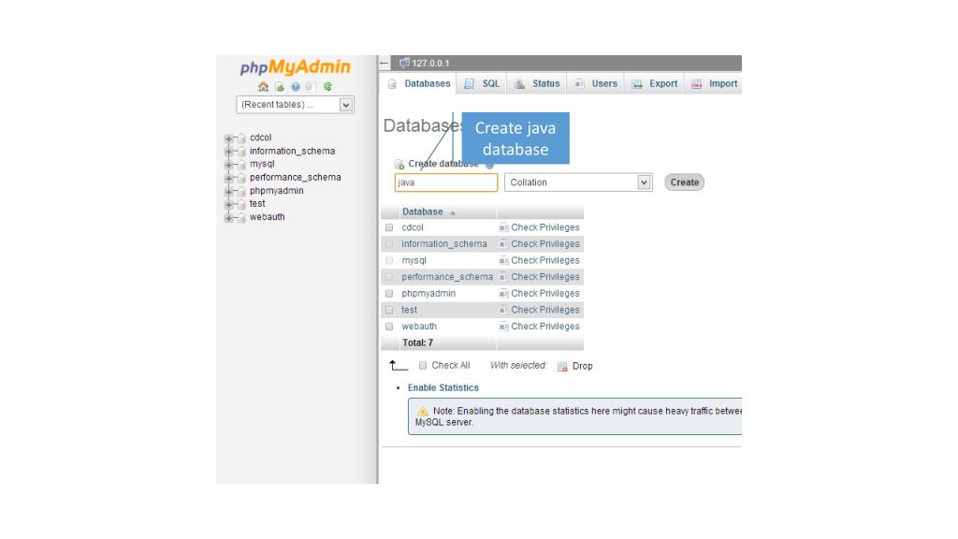Open mysql database from the table
Image resolution: width=958 pixels, height=539 pixels.
414,260
